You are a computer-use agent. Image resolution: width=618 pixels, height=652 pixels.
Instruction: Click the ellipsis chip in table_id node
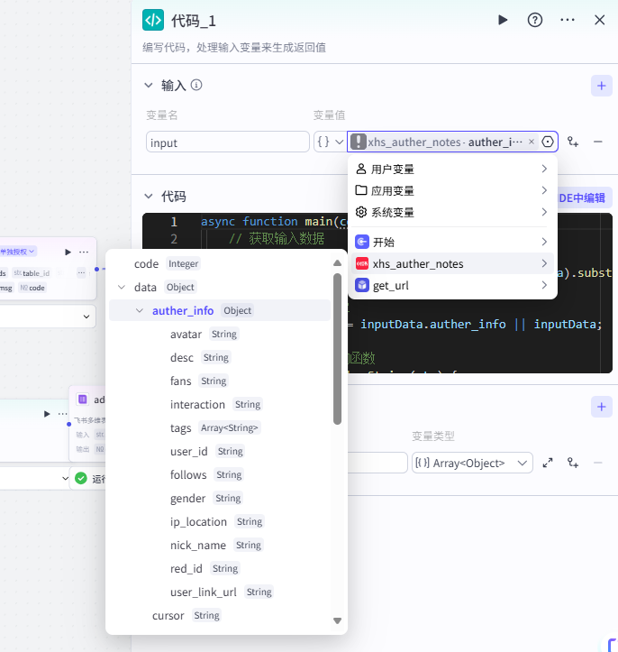tap(81, 272)
